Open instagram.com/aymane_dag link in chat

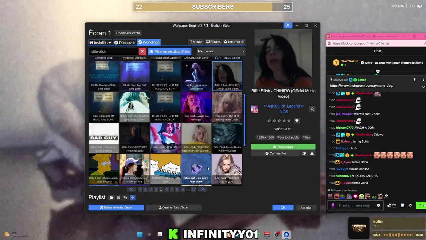(x=361, y=86)
